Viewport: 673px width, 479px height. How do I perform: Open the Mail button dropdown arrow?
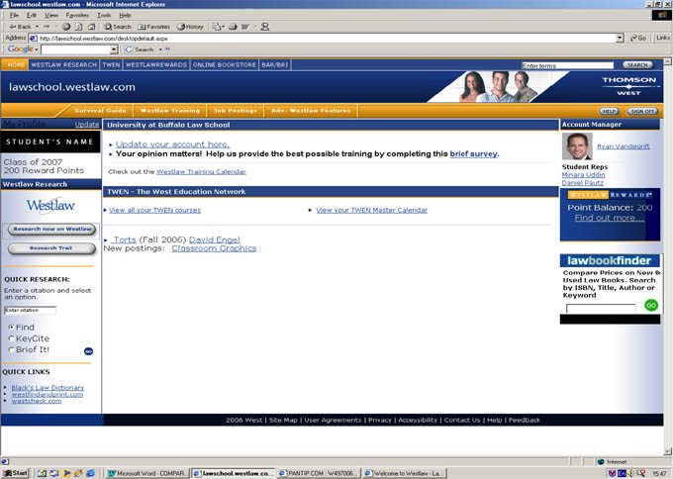click(x=224, y=27)
